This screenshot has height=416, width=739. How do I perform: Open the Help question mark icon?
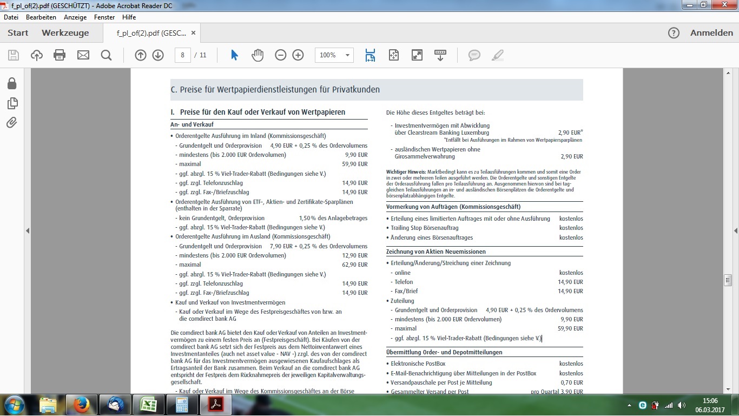[674, 33]
